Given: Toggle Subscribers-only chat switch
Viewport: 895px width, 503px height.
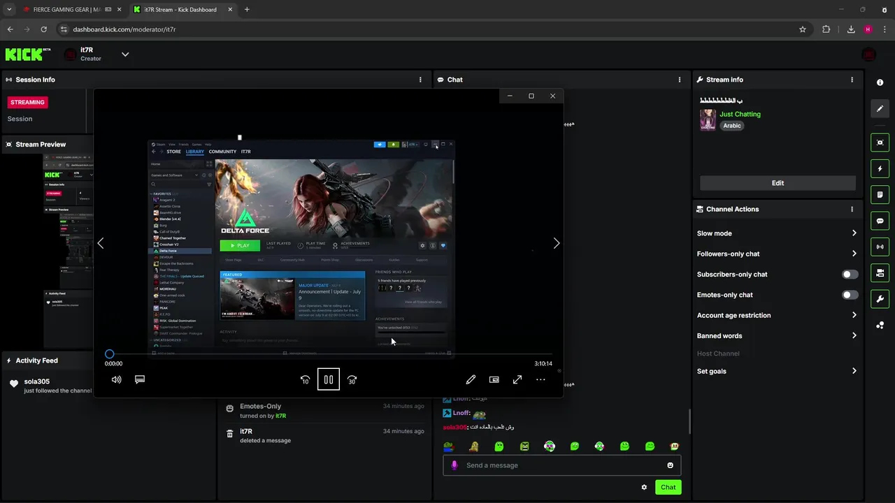Looking at the screenshot, I should pyautogui.click(x=850, y=275).
